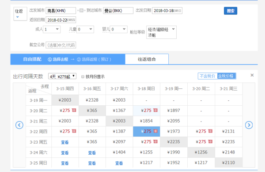The image size is (265, 172).
Task: Select ¥1367 for 3-17 departure, 3-20 return
Action: [119, 111]
